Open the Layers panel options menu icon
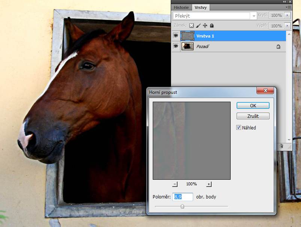 288,7
